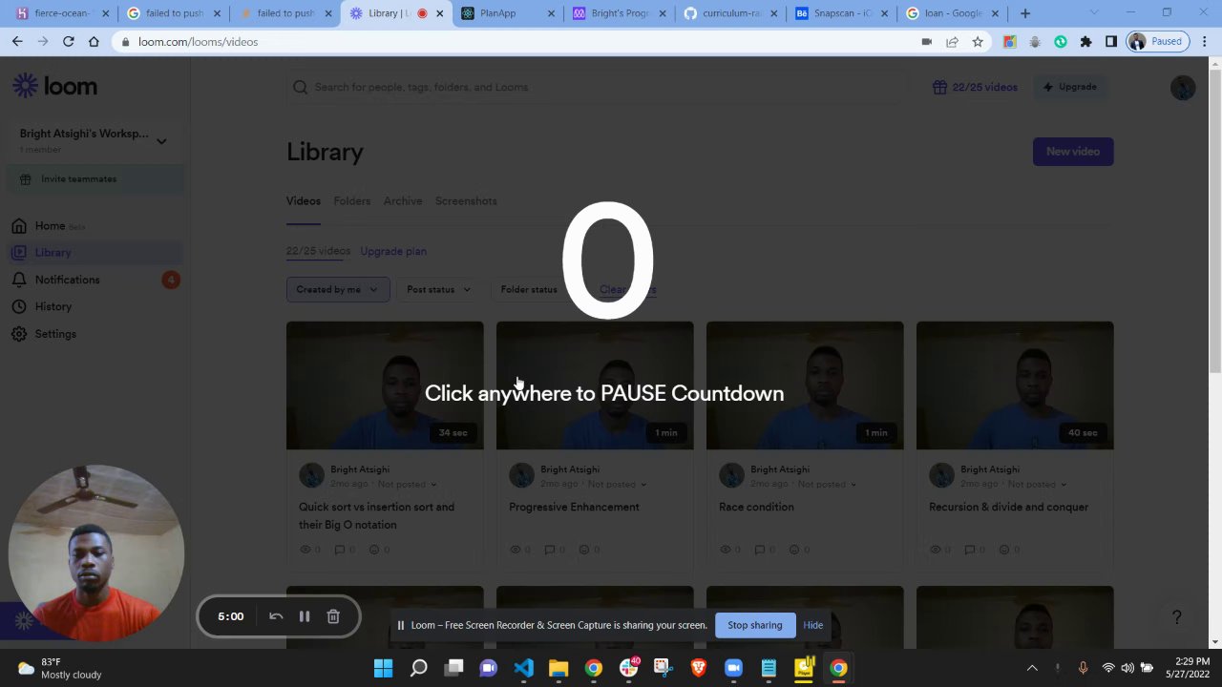The image size is (1222, 687).
Task: Click the webcam bubble preview
Action: pyautogui.click(x=95, y=553)
